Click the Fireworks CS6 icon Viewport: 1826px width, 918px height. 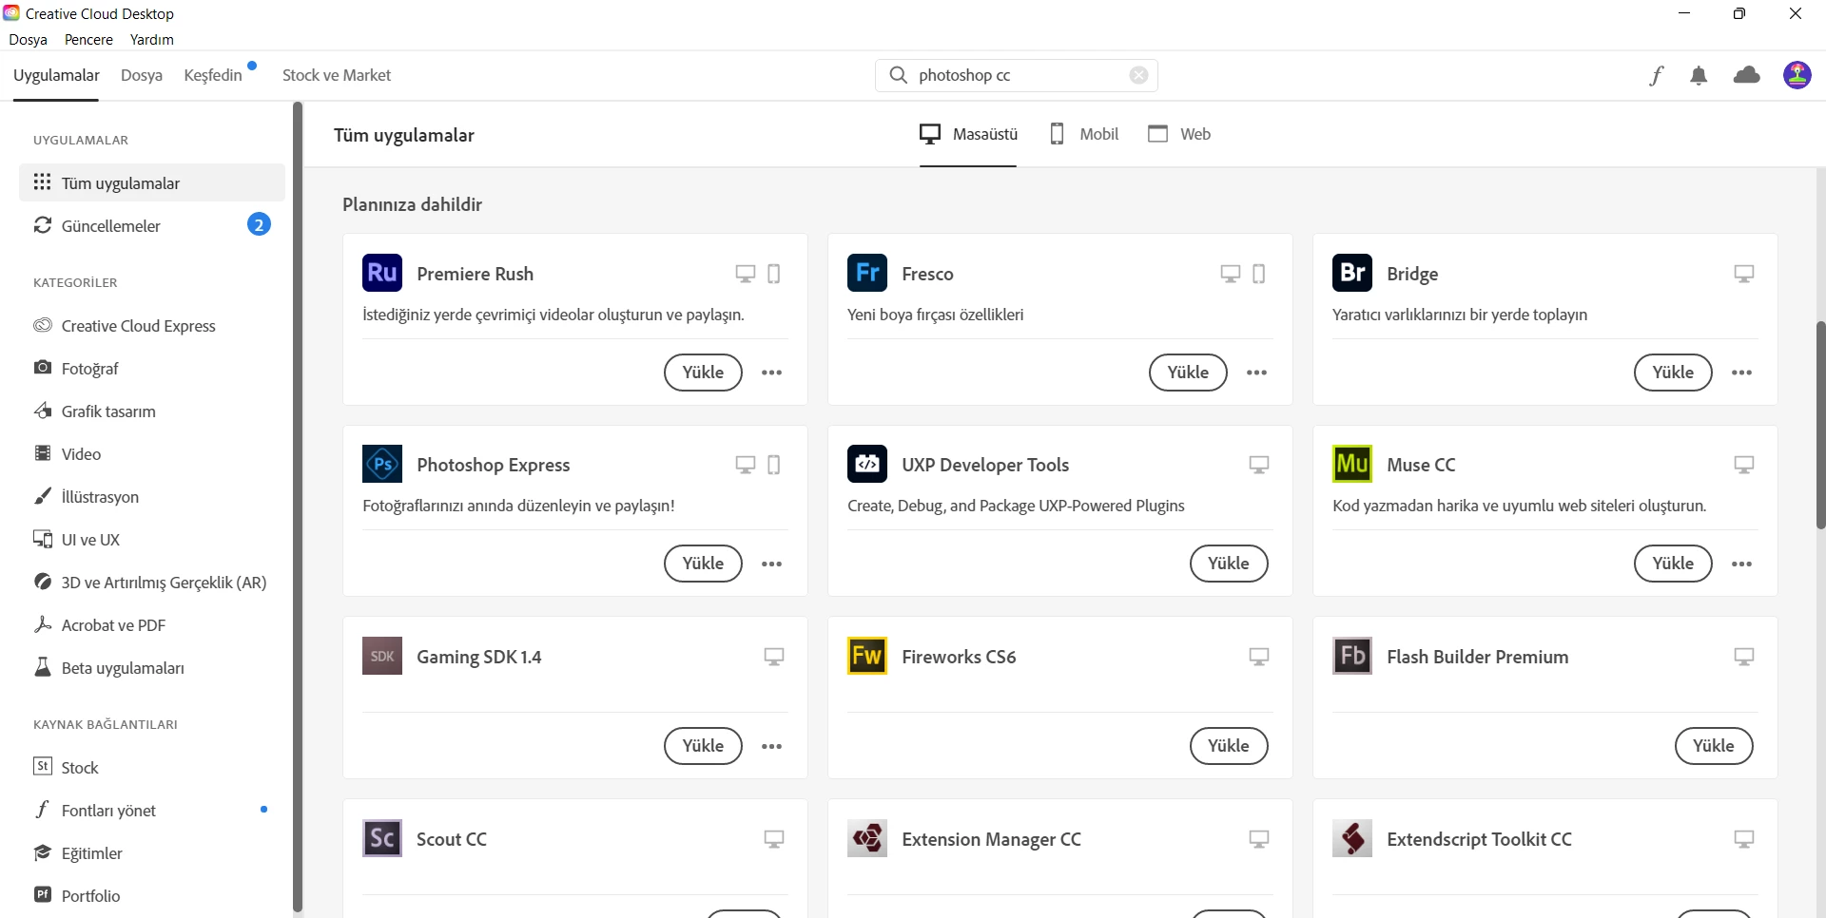tap(867, 656)
